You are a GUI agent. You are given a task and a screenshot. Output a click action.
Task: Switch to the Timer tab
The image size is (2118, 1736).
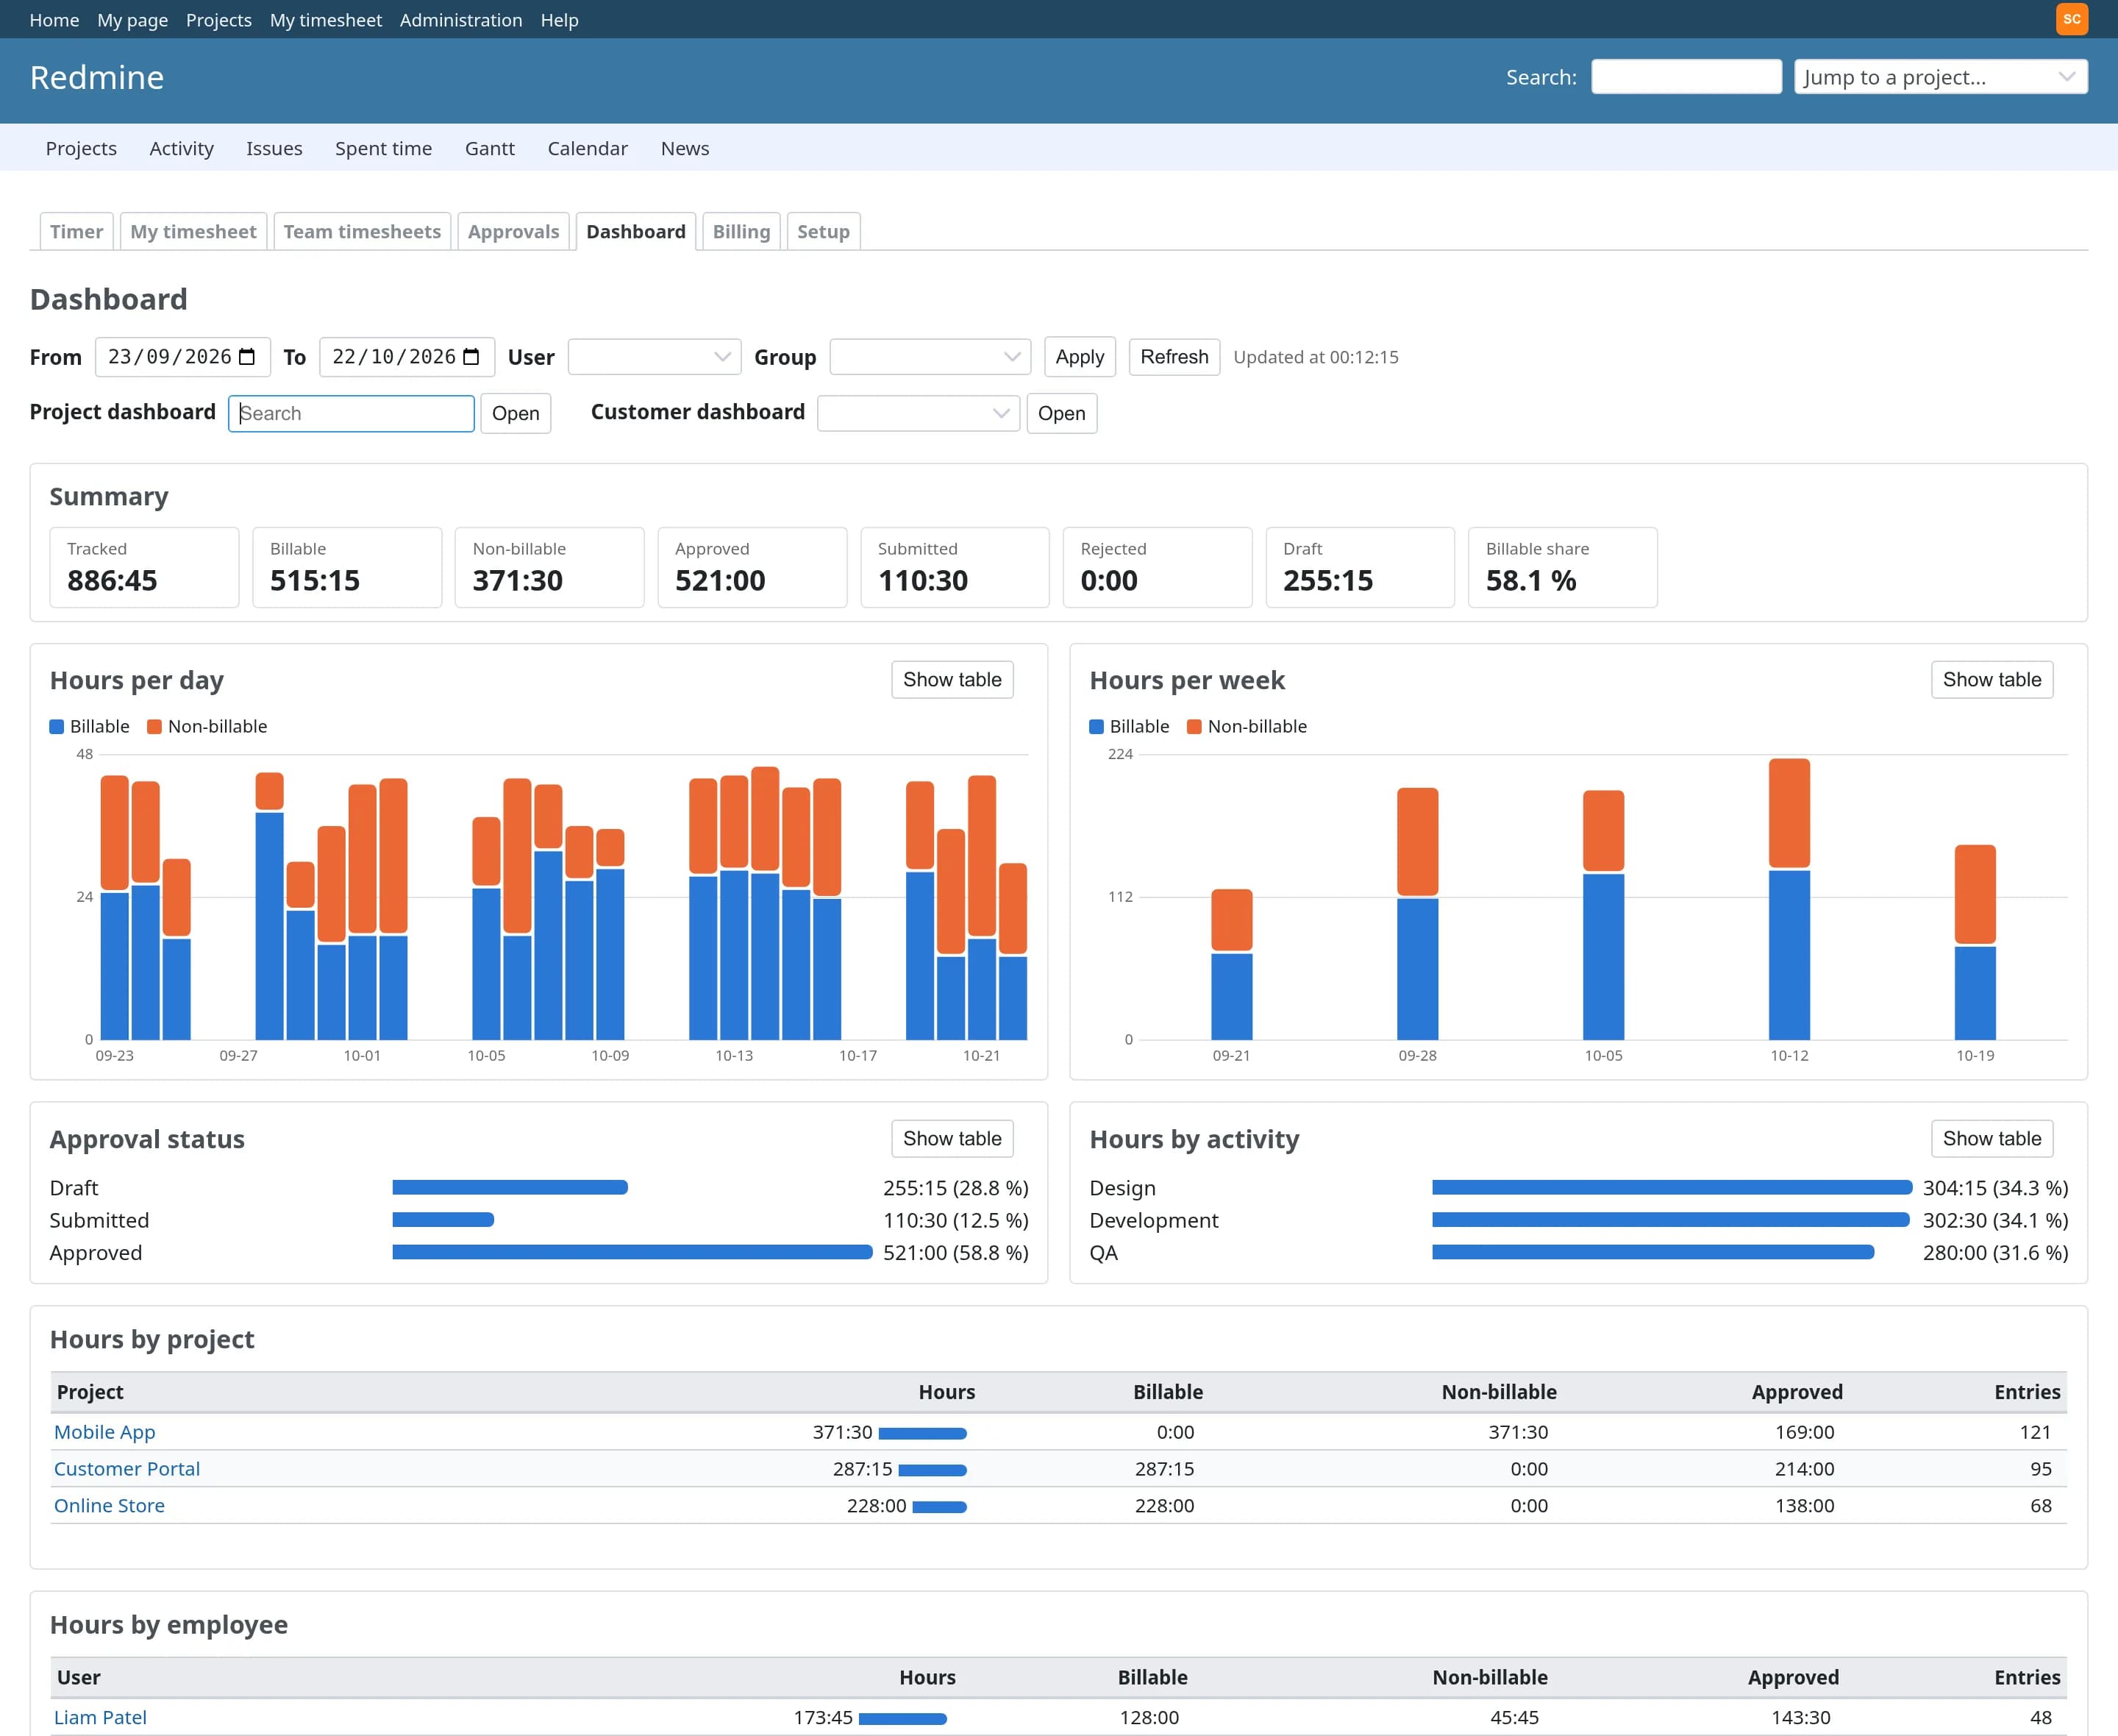[x=77, y=231]
